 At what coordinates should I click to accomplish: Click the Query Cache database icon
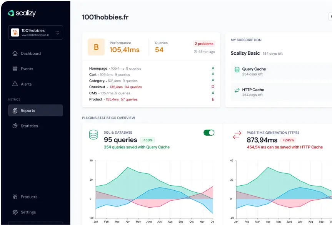[237, 70]
